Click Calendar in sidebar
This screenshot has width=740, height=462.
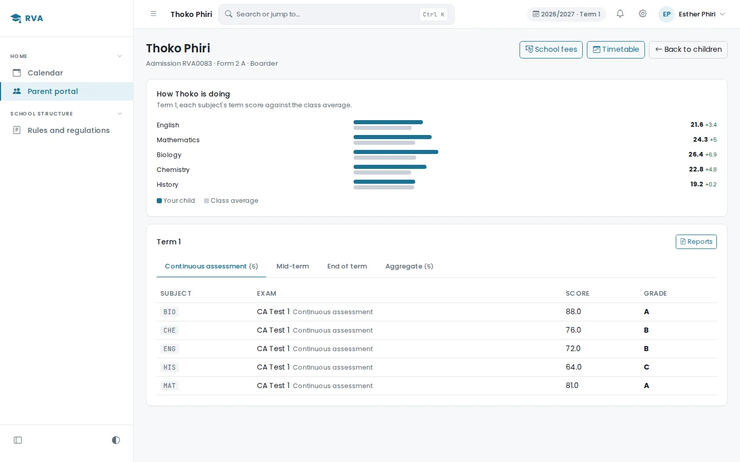coord(66,73)
